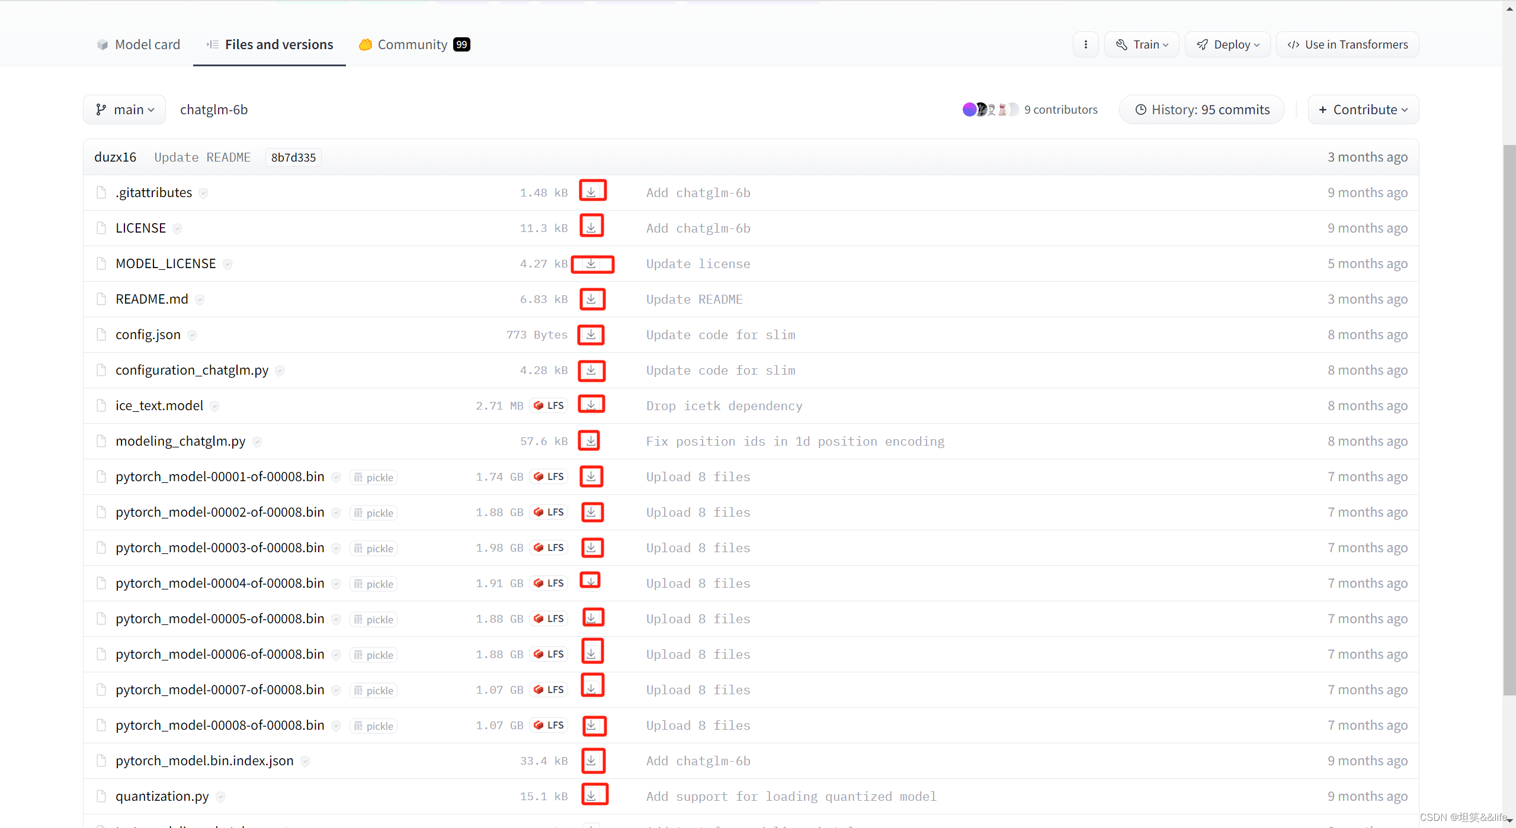Download the LICENSE file
The height and width of the screenshot is (828, 1516).
(591, 227)
